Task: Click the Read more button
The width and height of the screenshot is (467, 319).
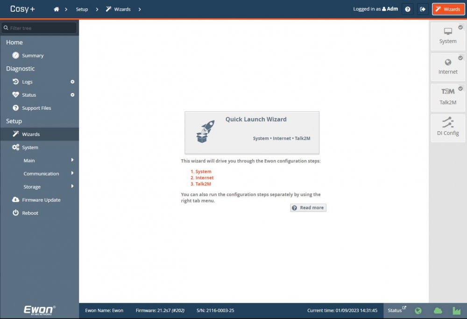Action: [308, 207]
